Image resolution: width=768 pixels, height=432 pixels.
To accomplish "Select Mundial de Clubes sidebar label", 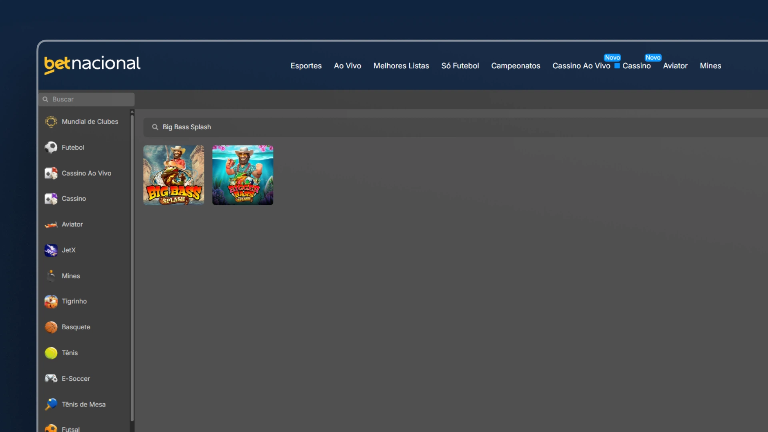I will tap(90, 122).
